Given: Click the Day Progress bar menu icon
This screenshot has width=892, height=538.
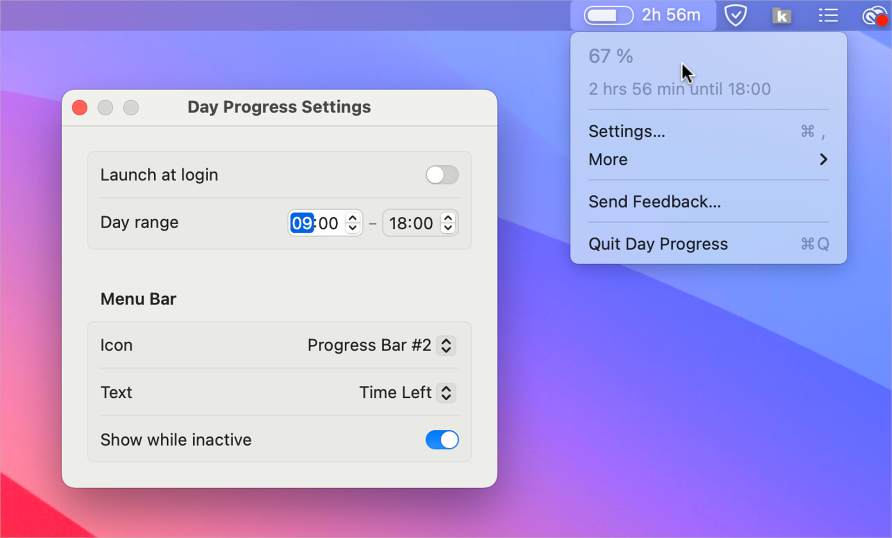Looking at the screenshot, I should click(608, 16).
